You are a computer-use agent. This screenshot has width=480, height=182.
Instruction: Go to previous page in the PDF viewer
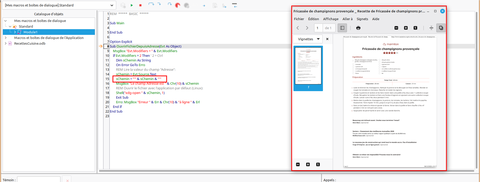pyautogui.click(x=298, y=28)
